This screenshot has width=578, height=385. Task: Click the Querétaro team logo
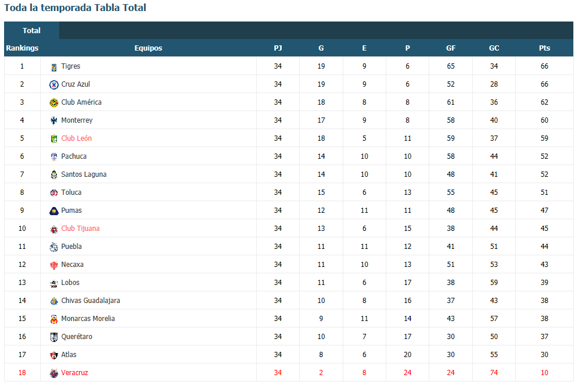click(54, 337)
